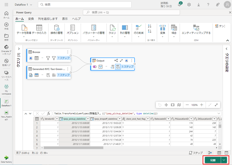Click the notifications bell icon

(x=179, y=5)
